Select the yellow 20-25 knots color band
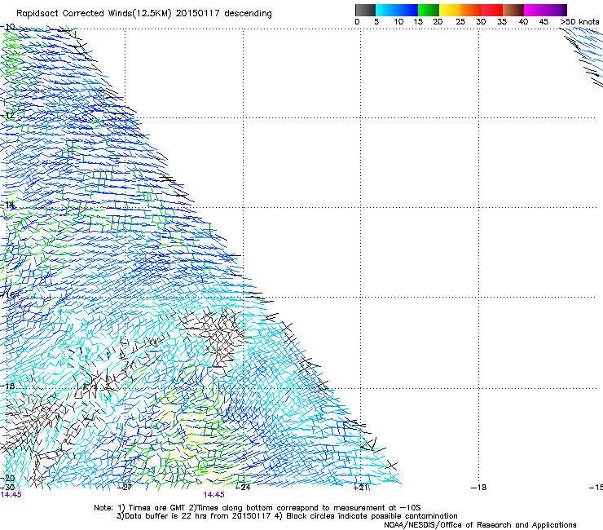This screenshot has height=530, width=603. click(450, 10)
